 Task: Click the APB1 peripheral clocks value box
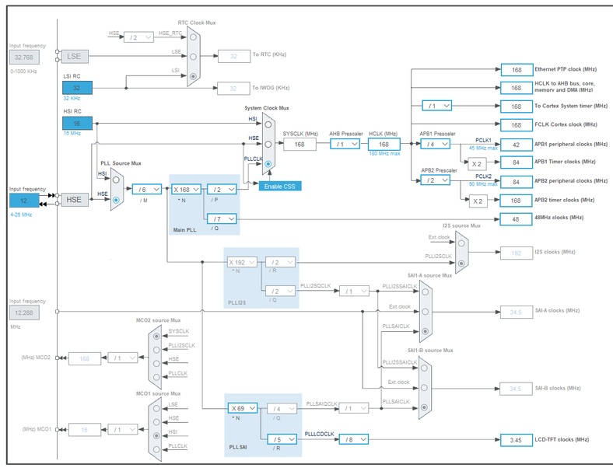tap(517, 145)
